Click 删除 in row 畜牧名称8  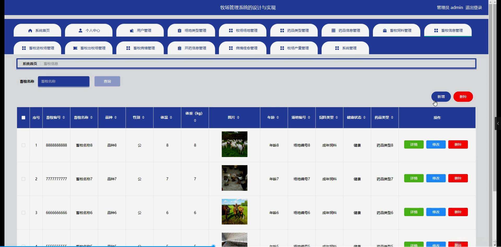tap(458, 145)
